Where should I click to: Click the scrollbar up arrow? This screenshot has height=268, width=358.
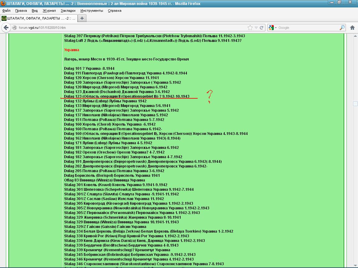coord(355,36)
